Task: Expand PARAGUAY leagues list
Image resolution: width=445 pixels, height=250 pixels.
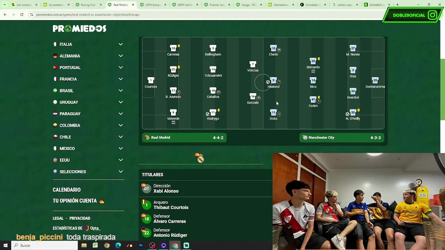Action: pos(121,114)
